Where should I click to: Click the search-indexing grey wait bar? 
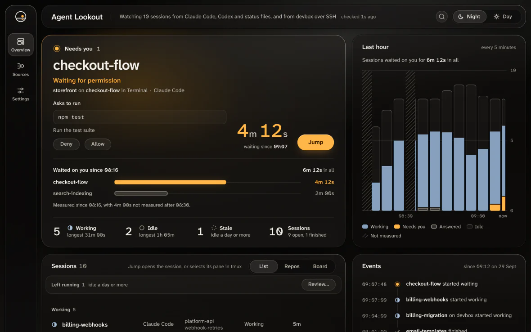tap(141, 193)
